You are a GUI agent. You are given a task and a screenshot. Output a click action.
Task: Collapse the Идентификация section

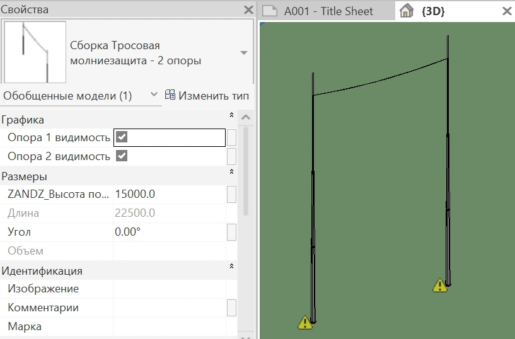(x=231, y=267)
